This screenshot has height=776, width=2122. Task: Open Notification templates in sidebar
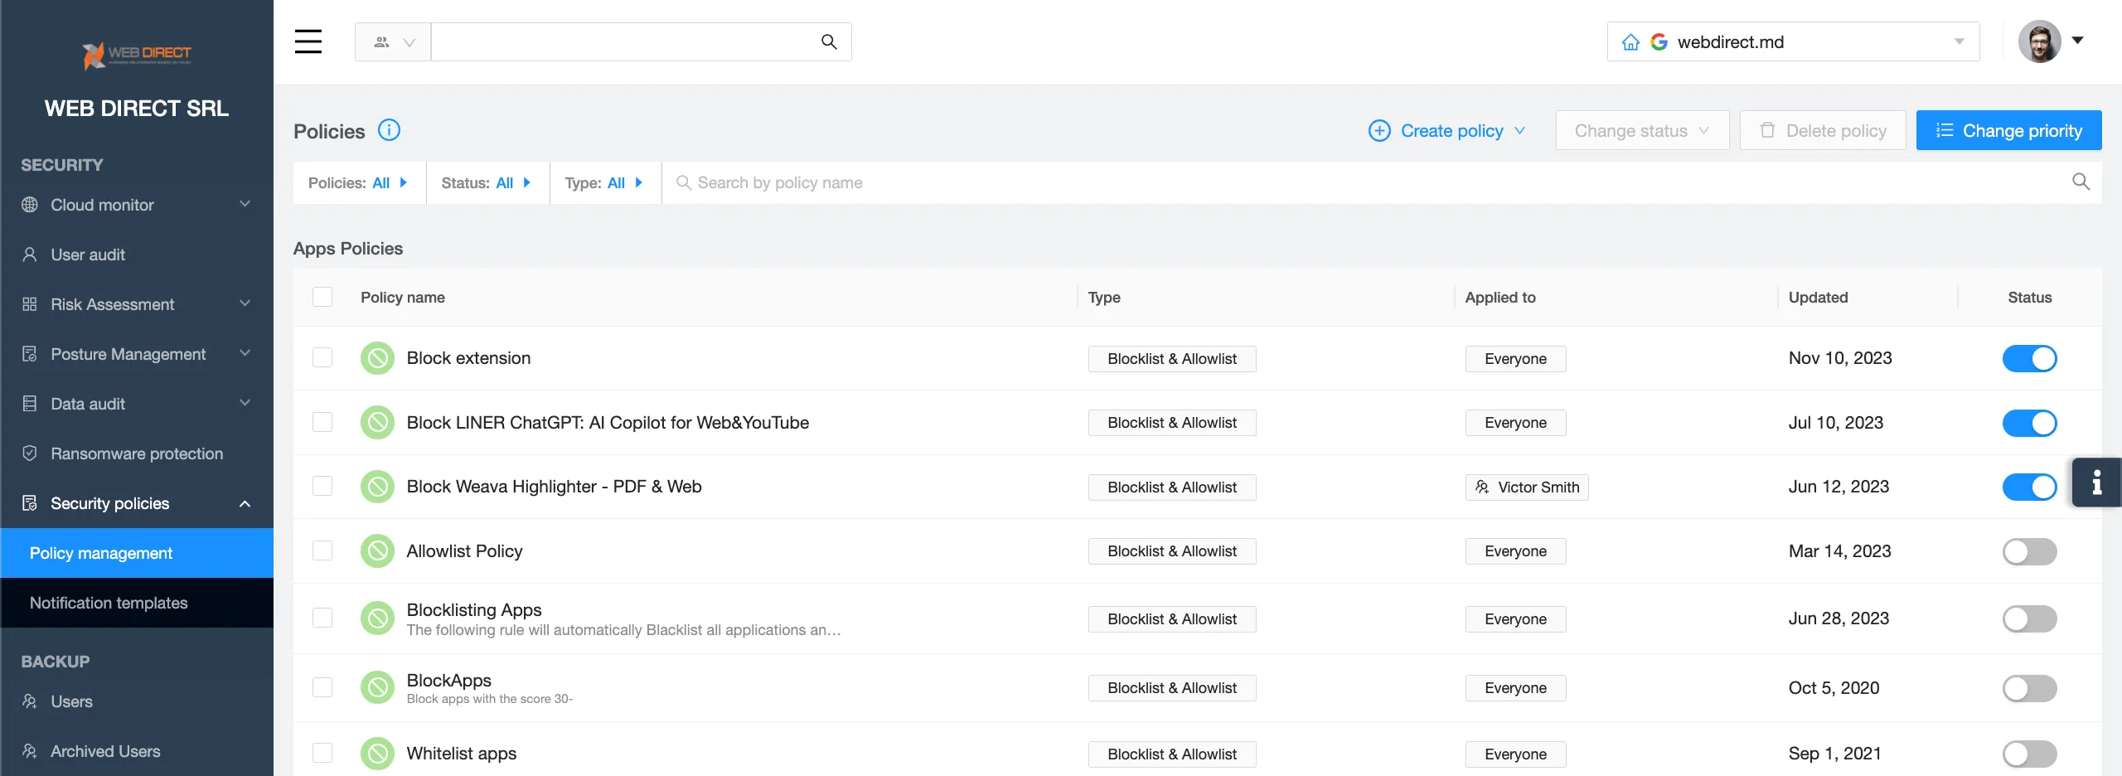coord(109,603)
